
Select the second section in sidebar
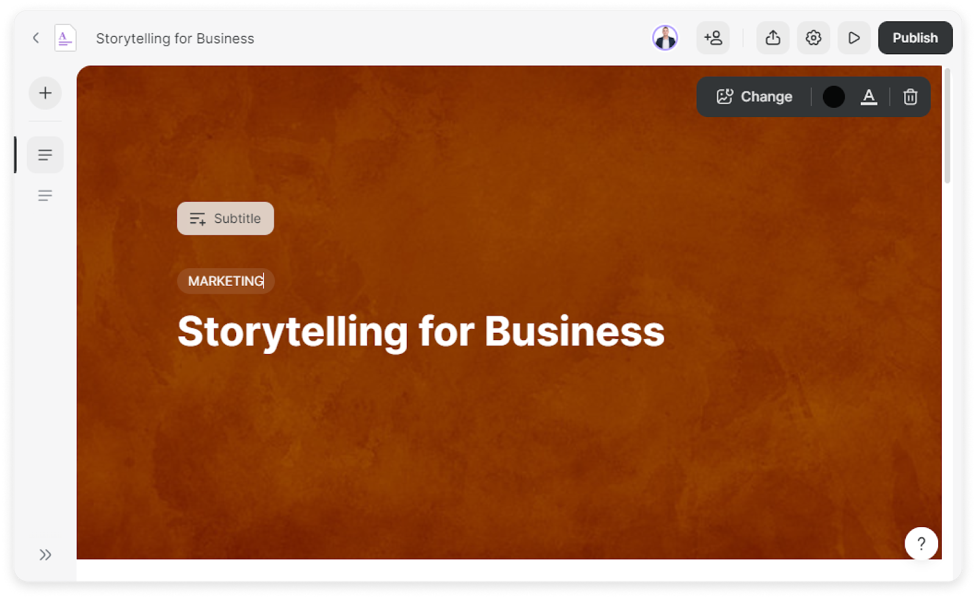click(45, 196)
